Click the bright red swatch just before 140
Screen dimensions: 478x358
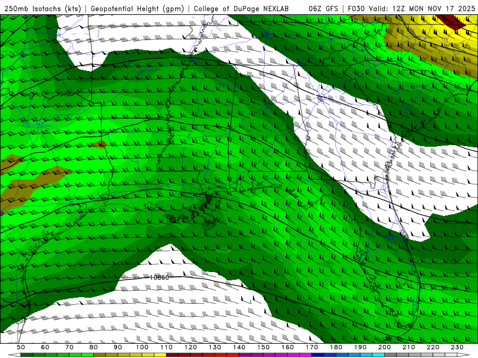pos(233,355)
